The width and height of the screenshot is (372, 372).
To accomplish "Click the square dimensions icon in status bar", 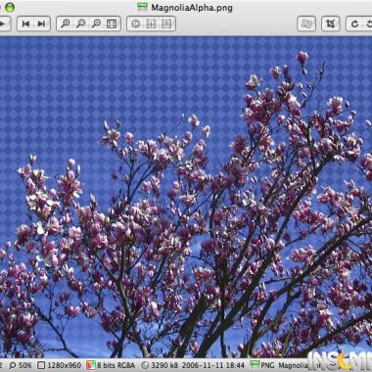I will point(41,365).
